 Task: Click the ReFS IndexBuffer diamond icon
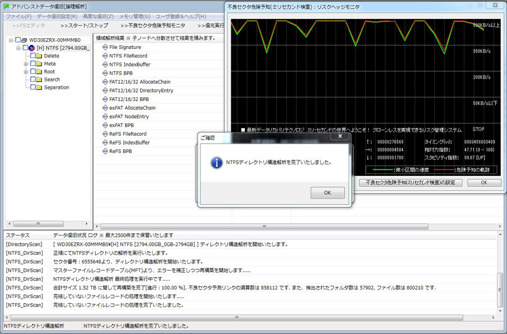tap(105, 143)
